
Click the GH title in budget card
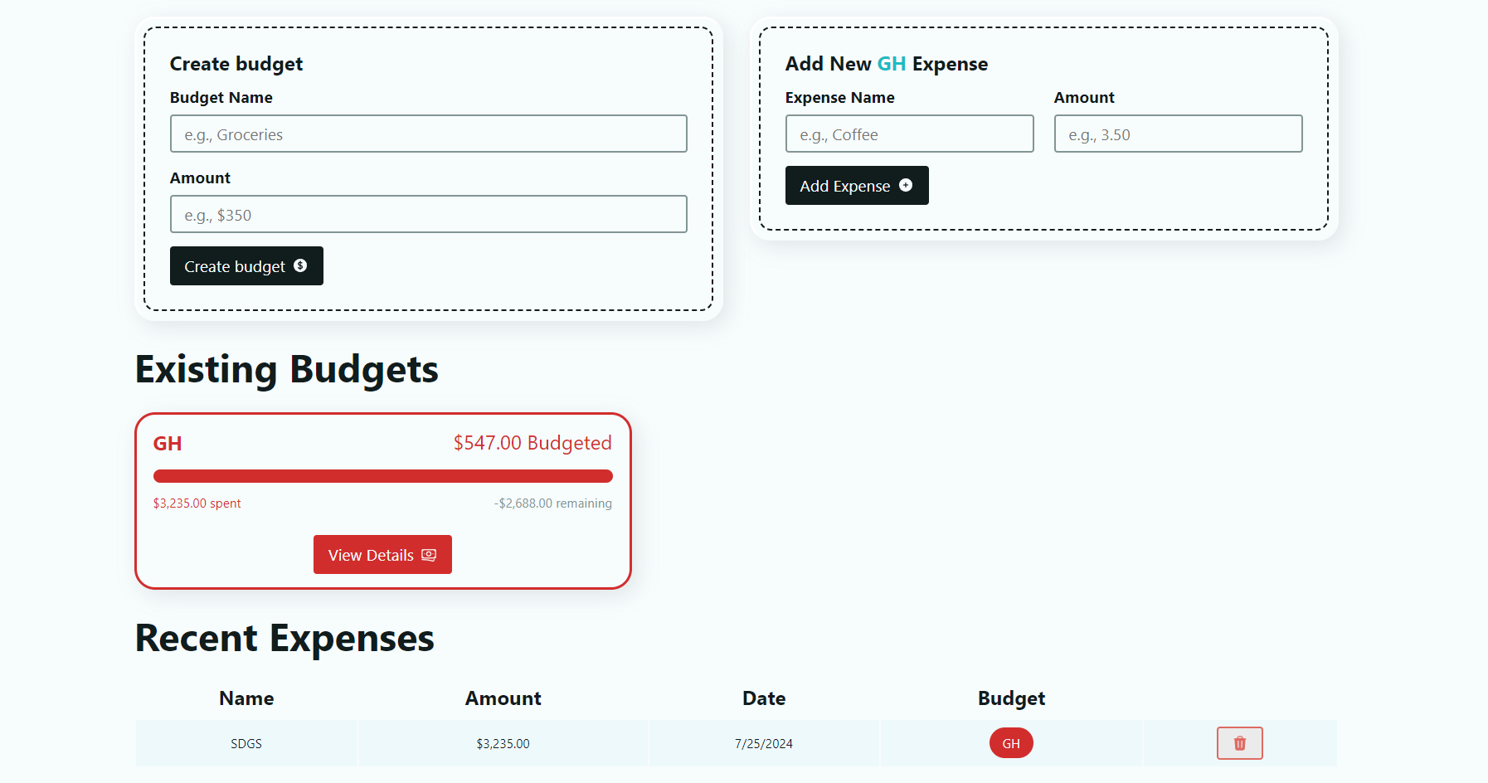168,444
